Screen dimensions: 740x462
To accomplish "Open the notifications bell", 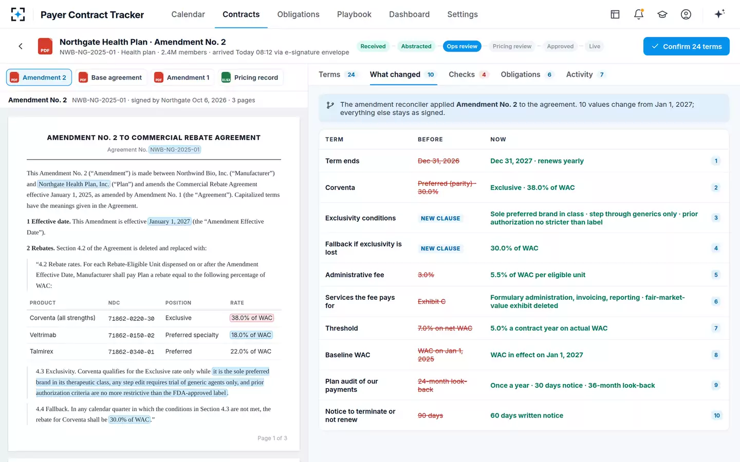I will coord(639,14).
